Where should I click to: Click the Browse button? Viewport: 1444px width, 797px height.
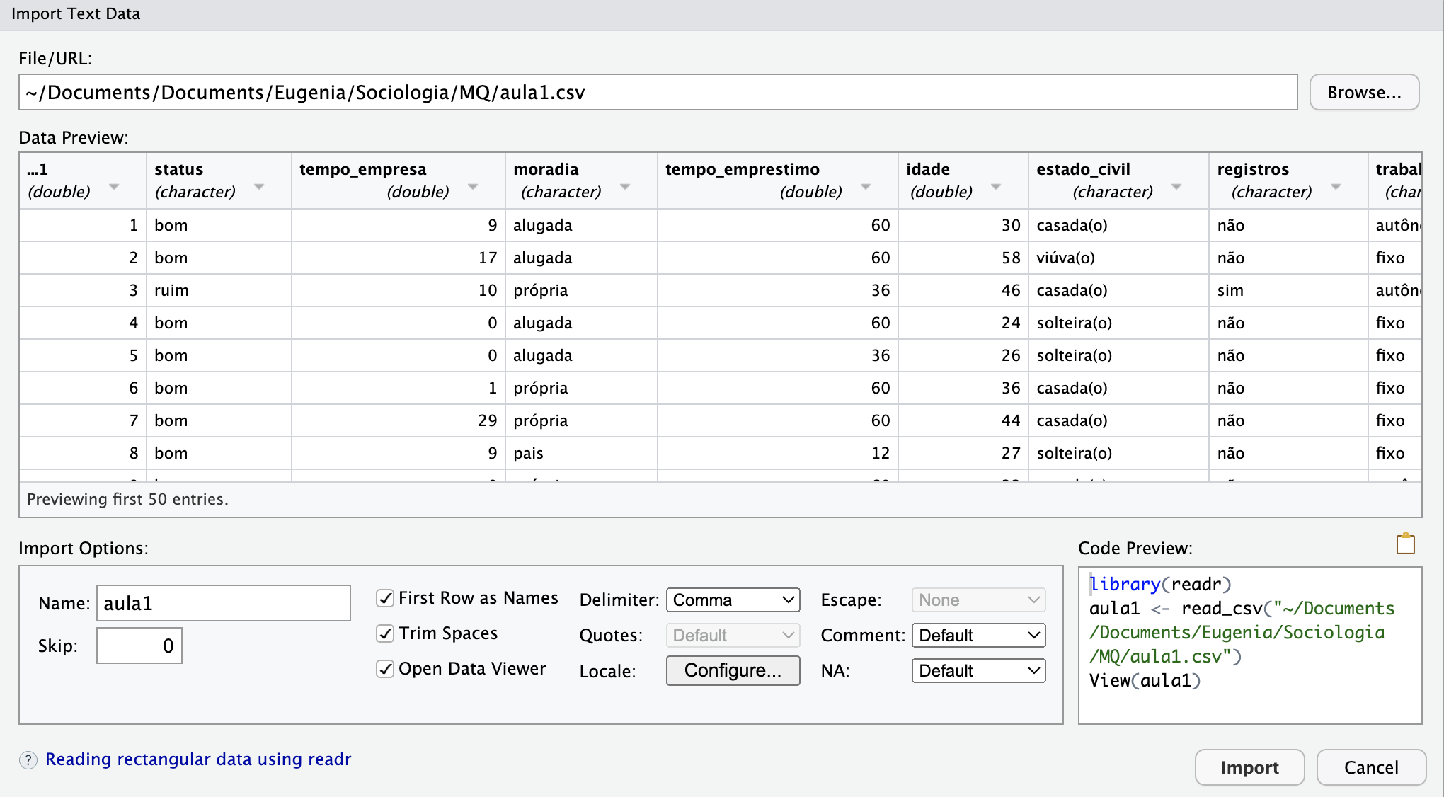[1363, 93]
